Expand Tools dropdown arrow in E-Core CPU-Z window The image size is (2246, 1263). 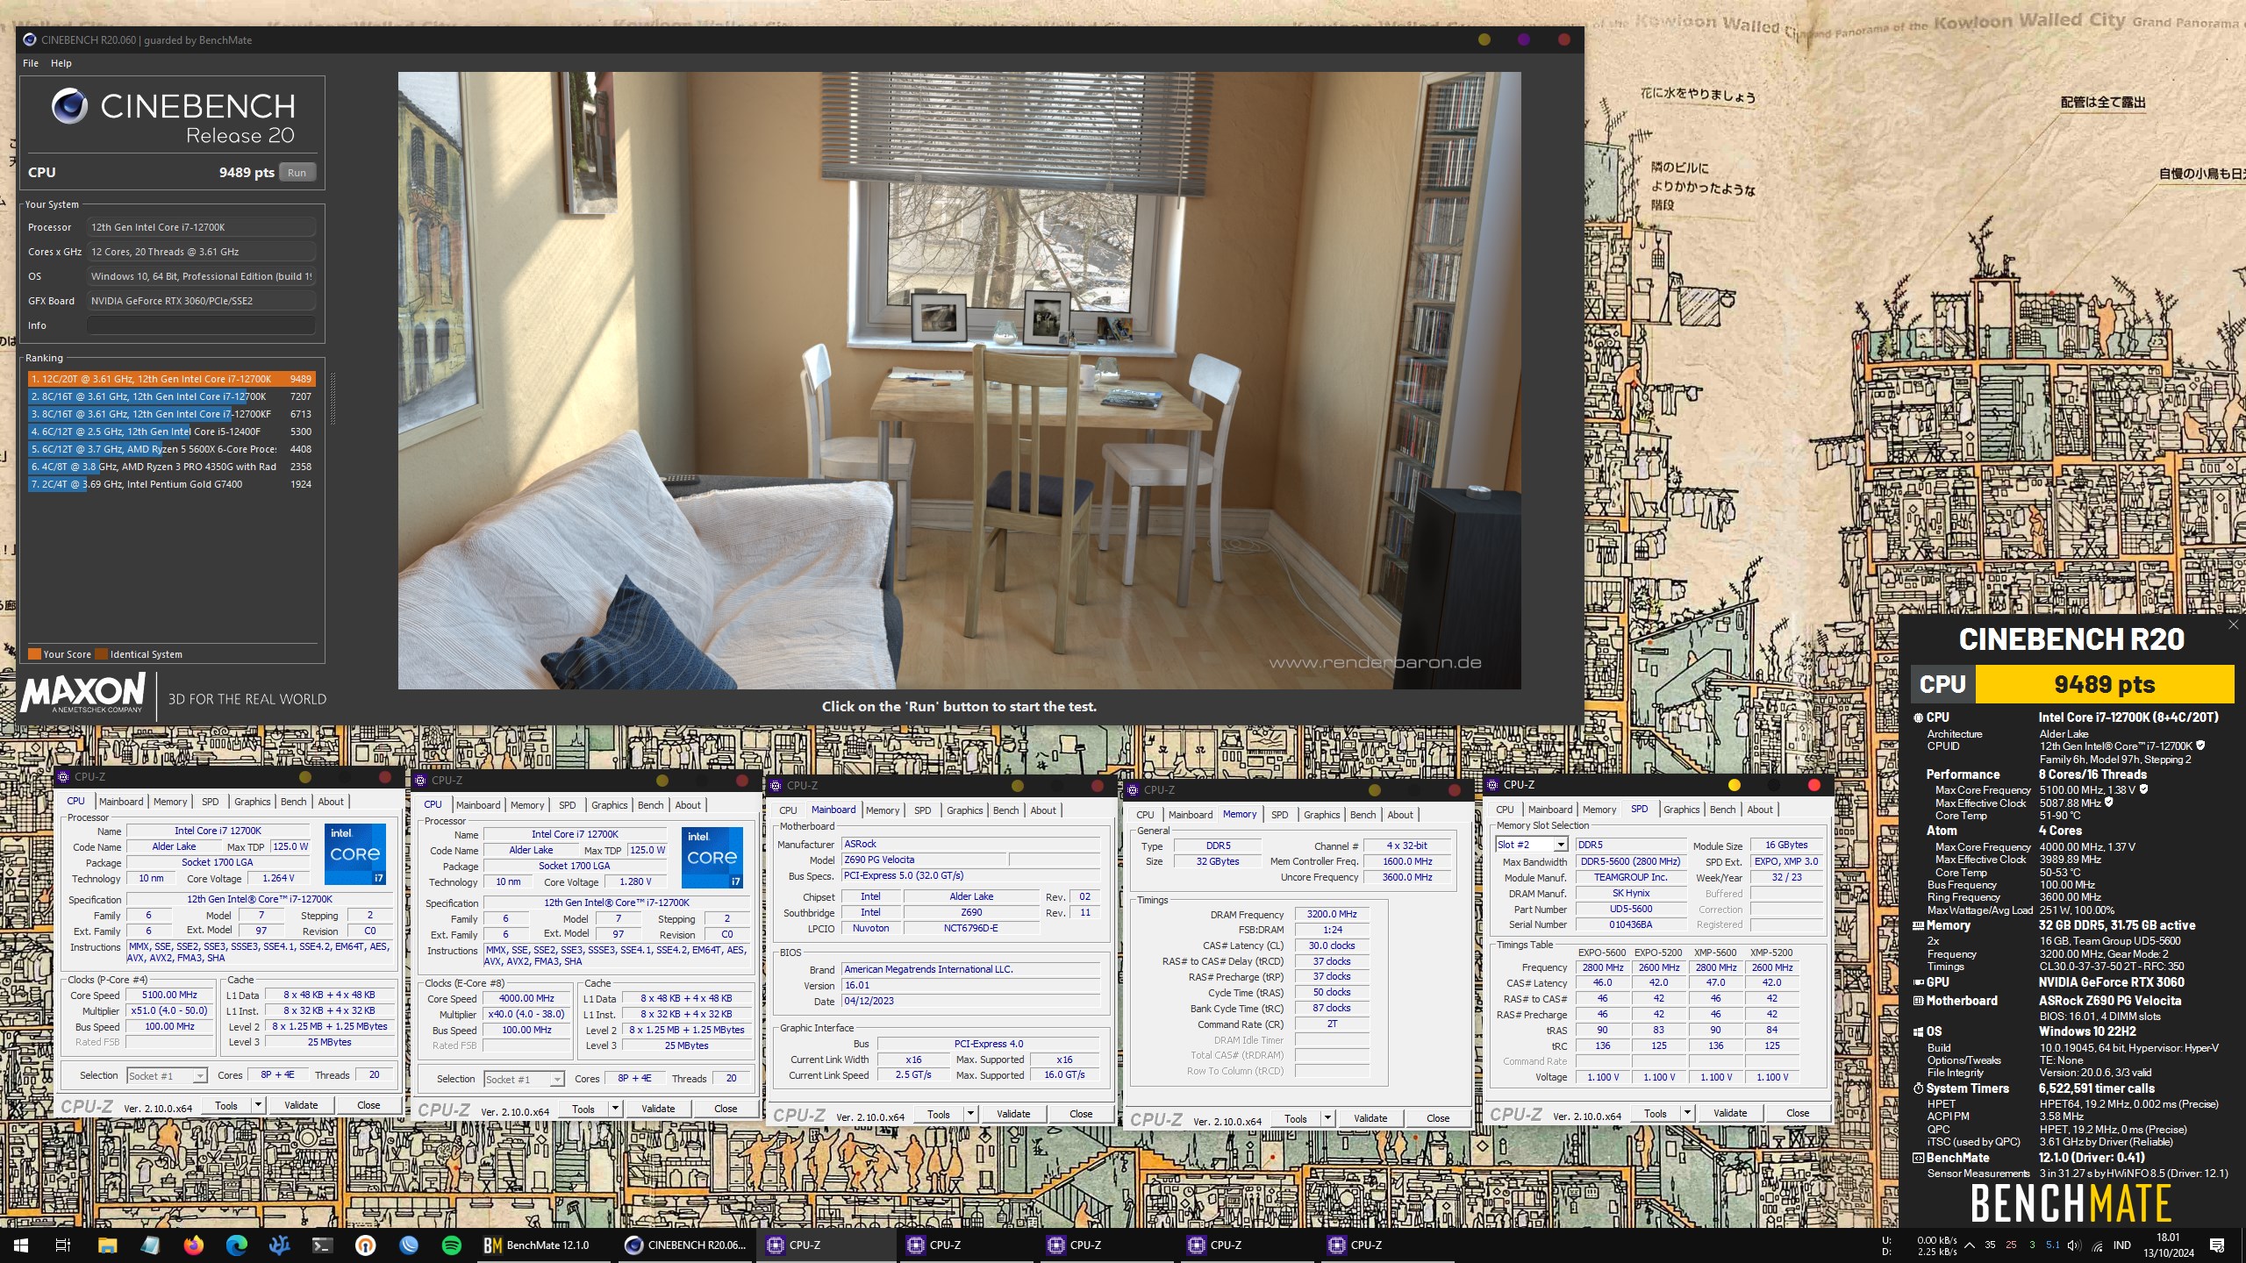pyautogui.click(x=615, y=1109)
